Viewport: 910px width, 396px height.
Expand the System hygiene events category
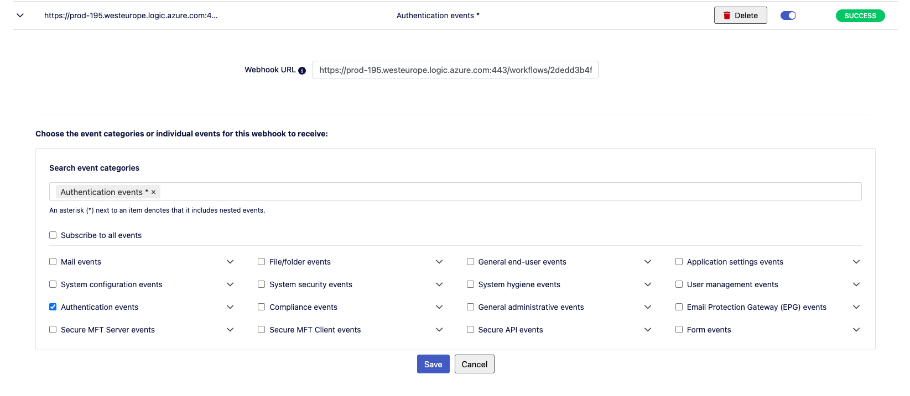pyautogui.click(x=648, y=284)
